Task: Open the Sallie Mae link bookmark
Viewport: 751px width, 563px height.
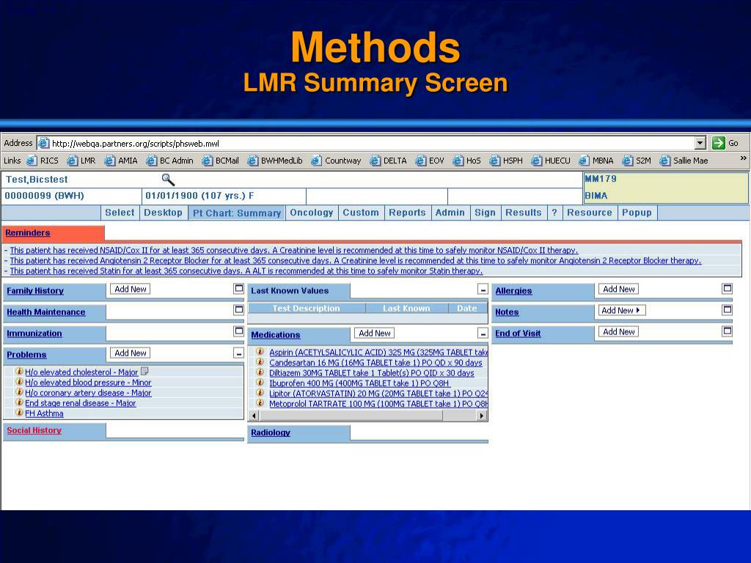Action: click(684, 161)
